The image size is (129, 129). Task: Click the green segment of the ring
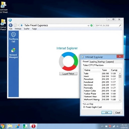(76, 60)
